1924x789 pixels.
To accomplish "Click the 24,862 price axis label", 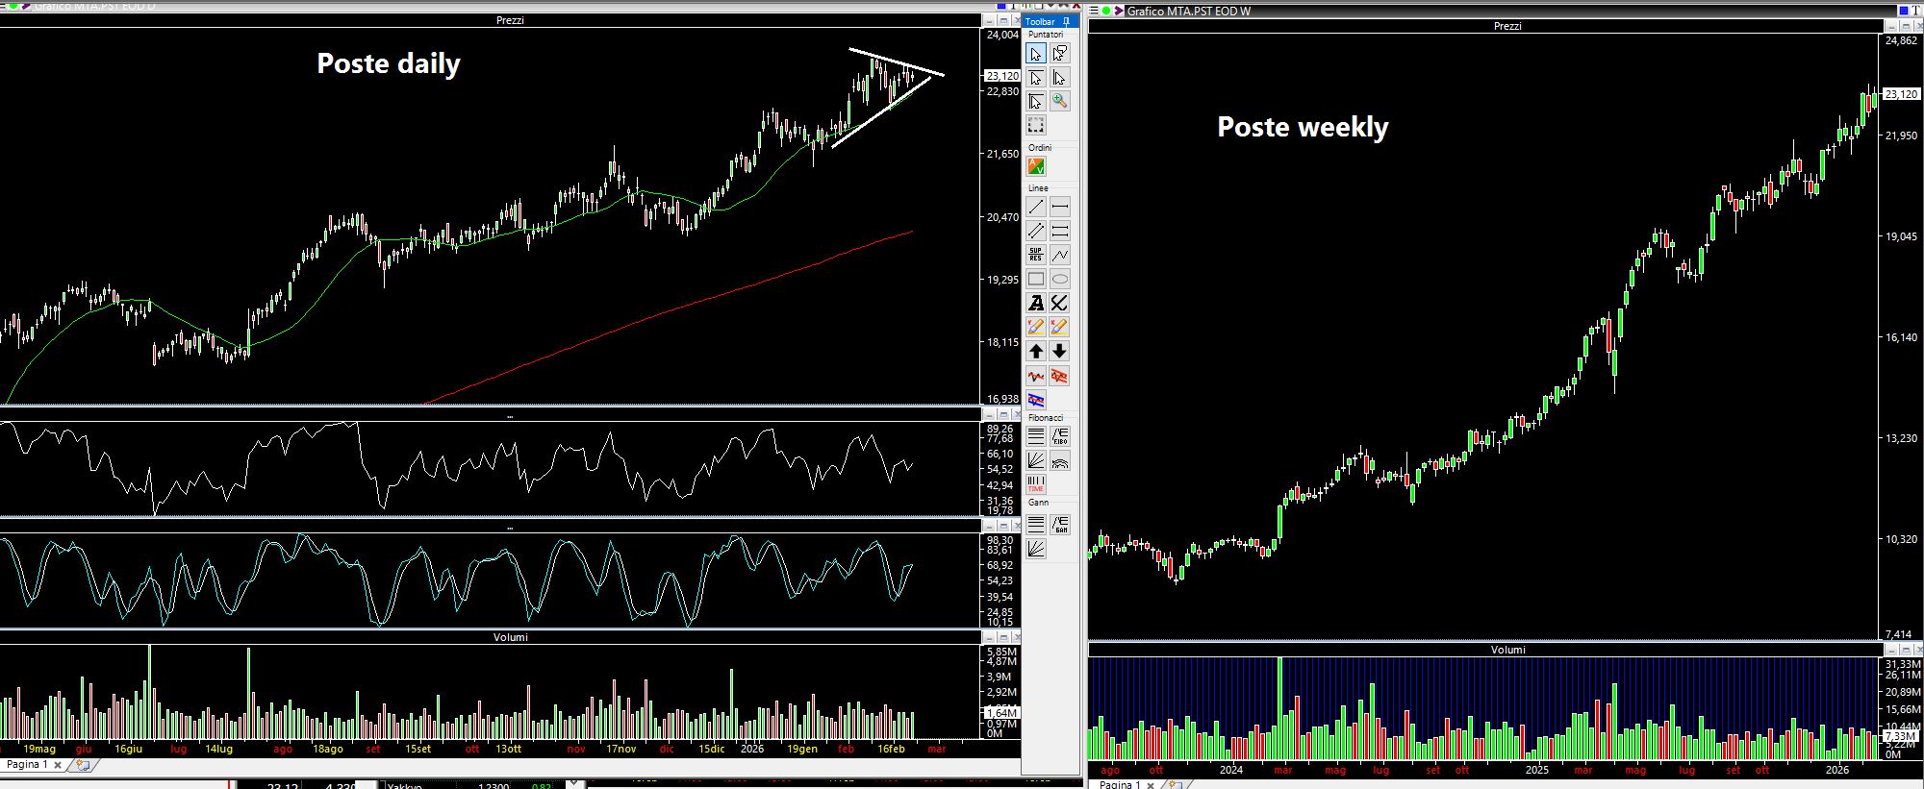I will pyautogui.click(x=1901, y=41).
